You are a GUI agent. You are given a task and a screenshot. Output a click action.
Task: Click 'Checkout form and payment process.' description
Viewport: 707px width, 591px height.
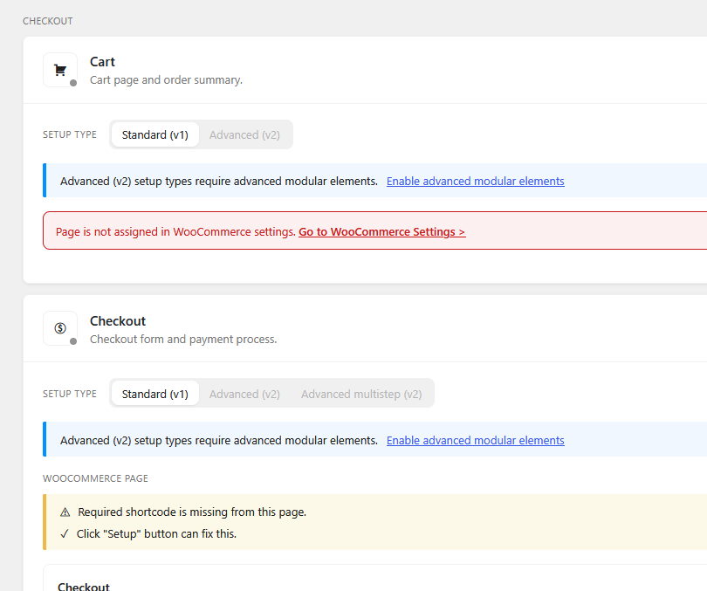pyautogui.click(x=183, y=339)
